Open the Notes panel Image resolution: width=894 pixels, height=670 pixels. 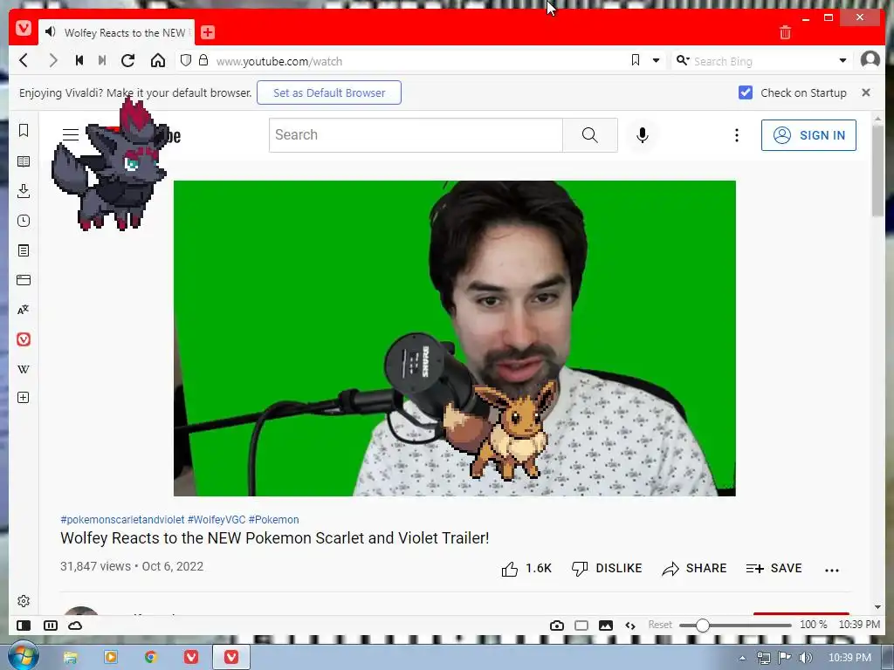point(24,250)
